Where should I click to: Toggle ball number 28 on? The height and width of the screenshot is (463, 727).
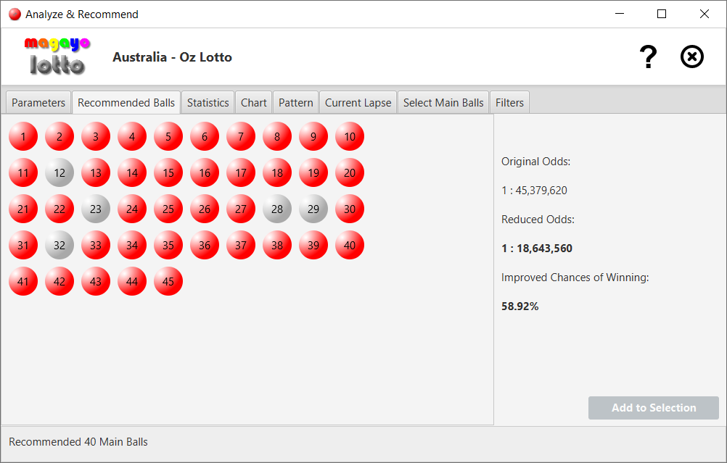coord(276,209)
